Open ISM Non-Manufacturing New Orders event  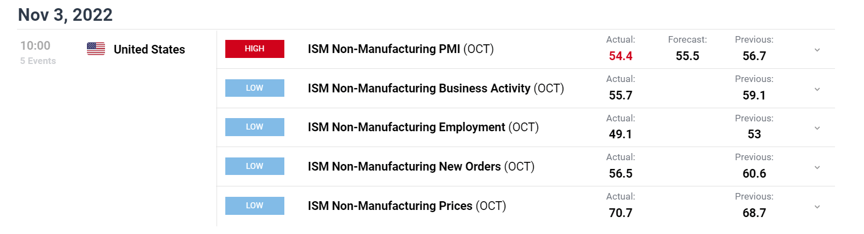[421, 167]
